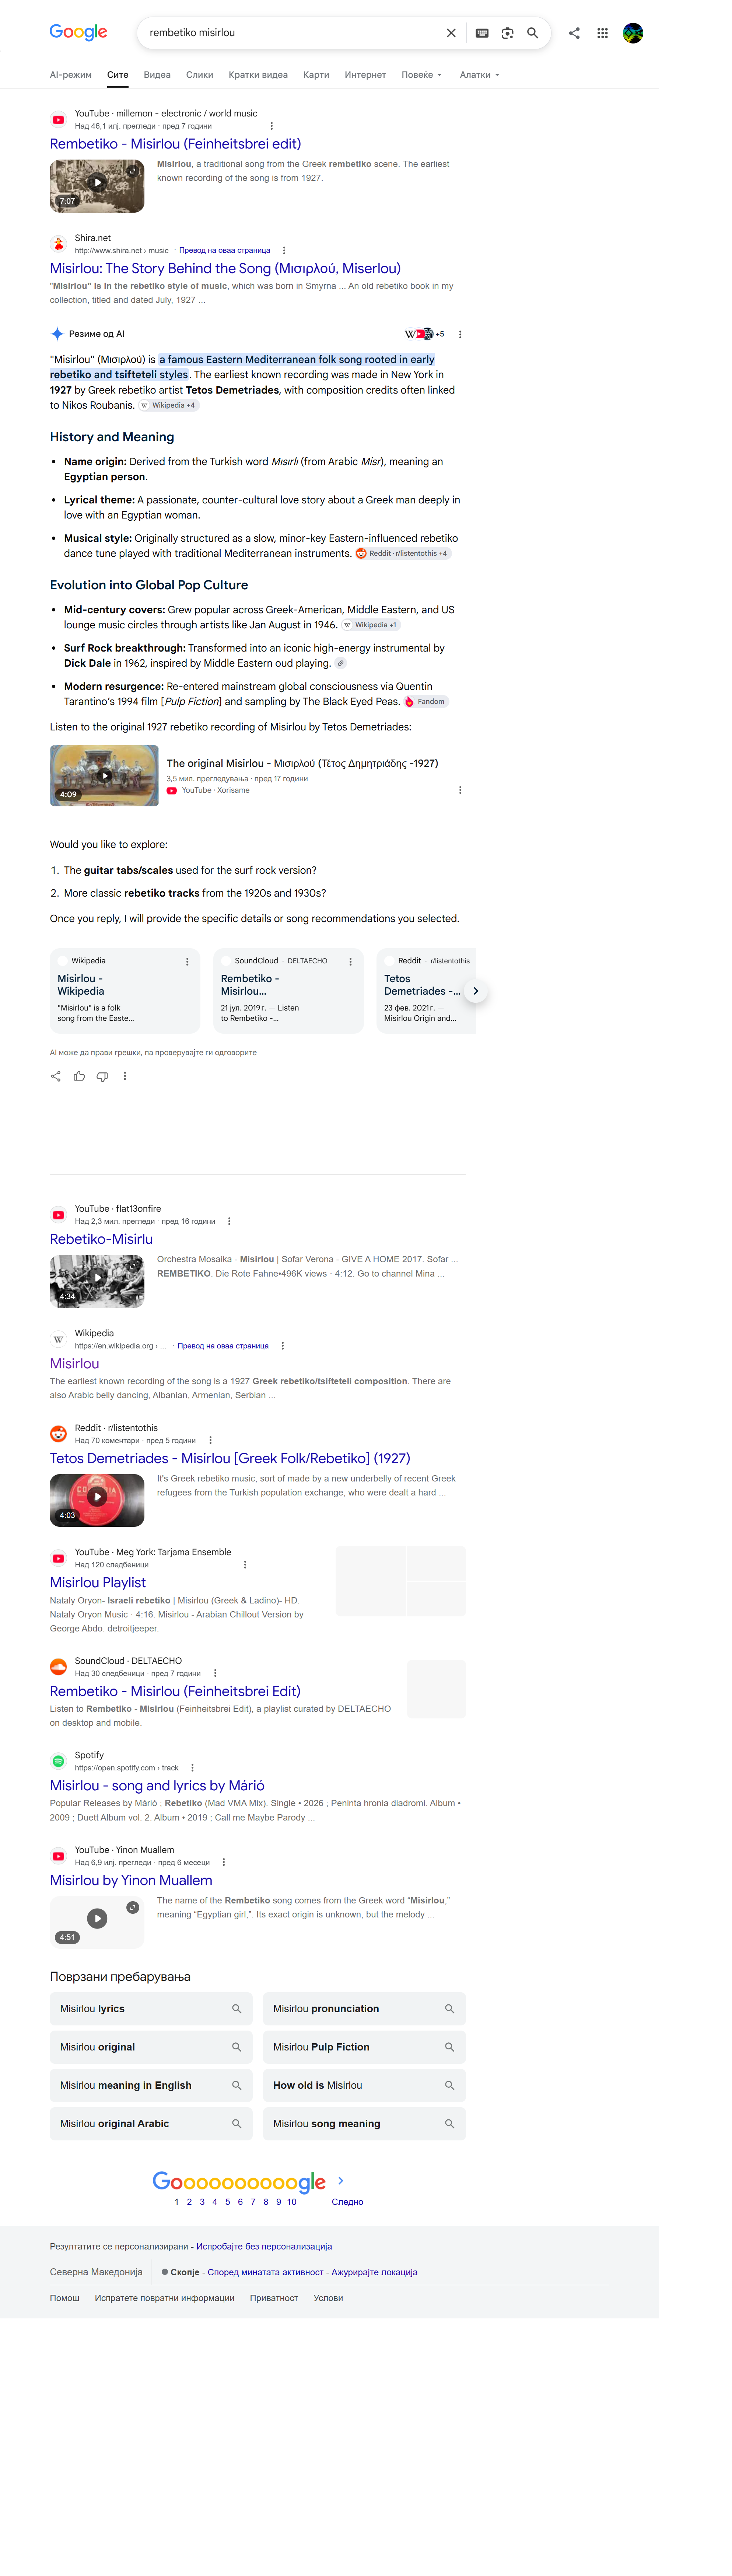
Task: Submit search with the magnifier icon
Action: coord(533,33)
